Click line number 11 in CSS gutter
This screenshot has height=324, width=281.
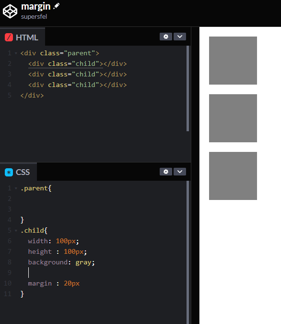pos(8,294)
